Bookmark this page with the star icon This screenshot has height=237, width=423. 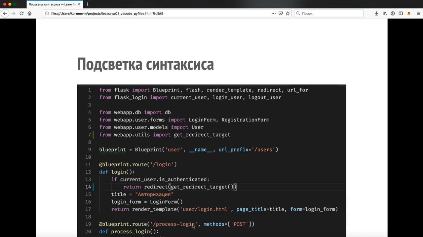click(x=288, y=14)
